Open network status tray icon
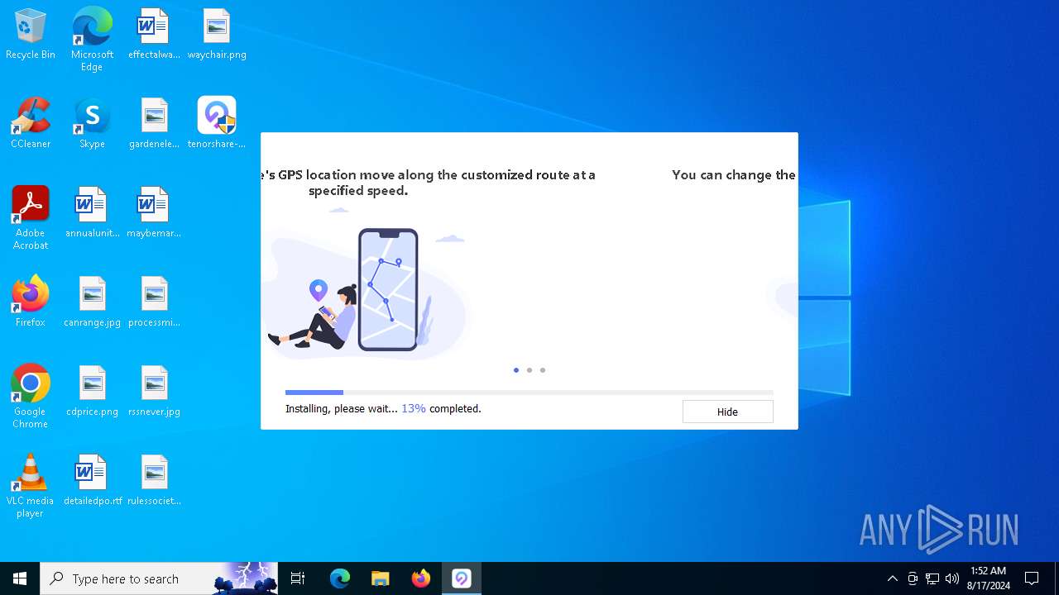The height and width of the screenshot is (595, 1059). point(932,578)
